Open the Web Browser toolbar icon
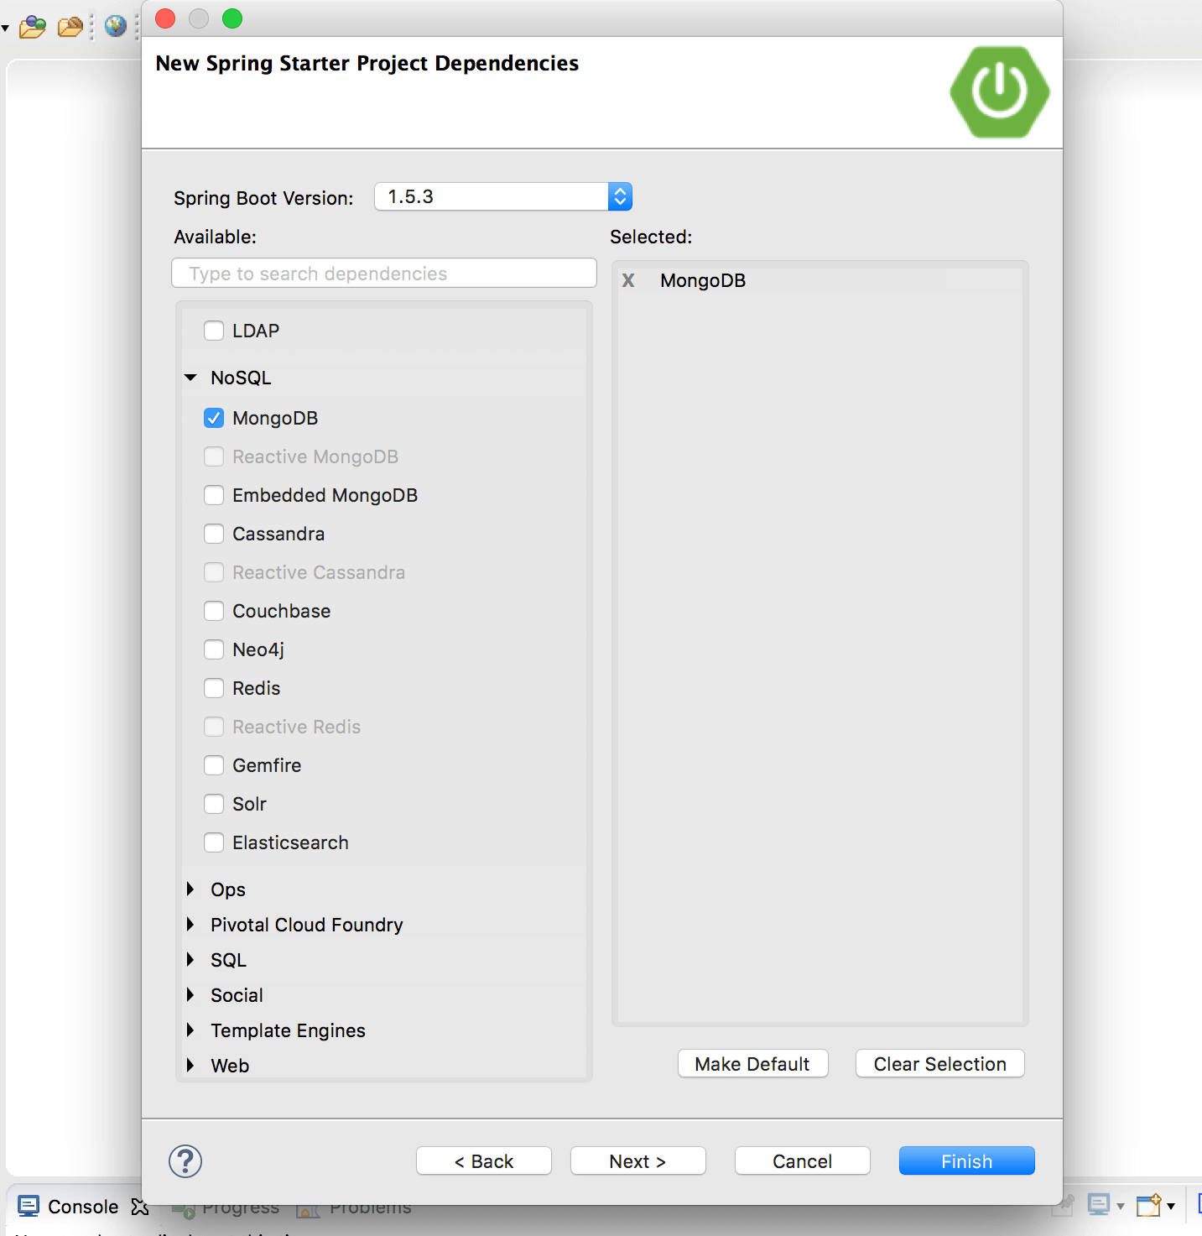This screenshot has width=1202, height=1236. pos(115,25)
